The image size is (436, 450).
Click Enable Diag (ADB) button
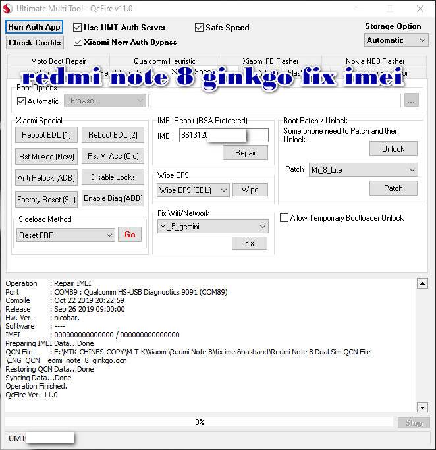pyautogui.click(x=113, y=198)
